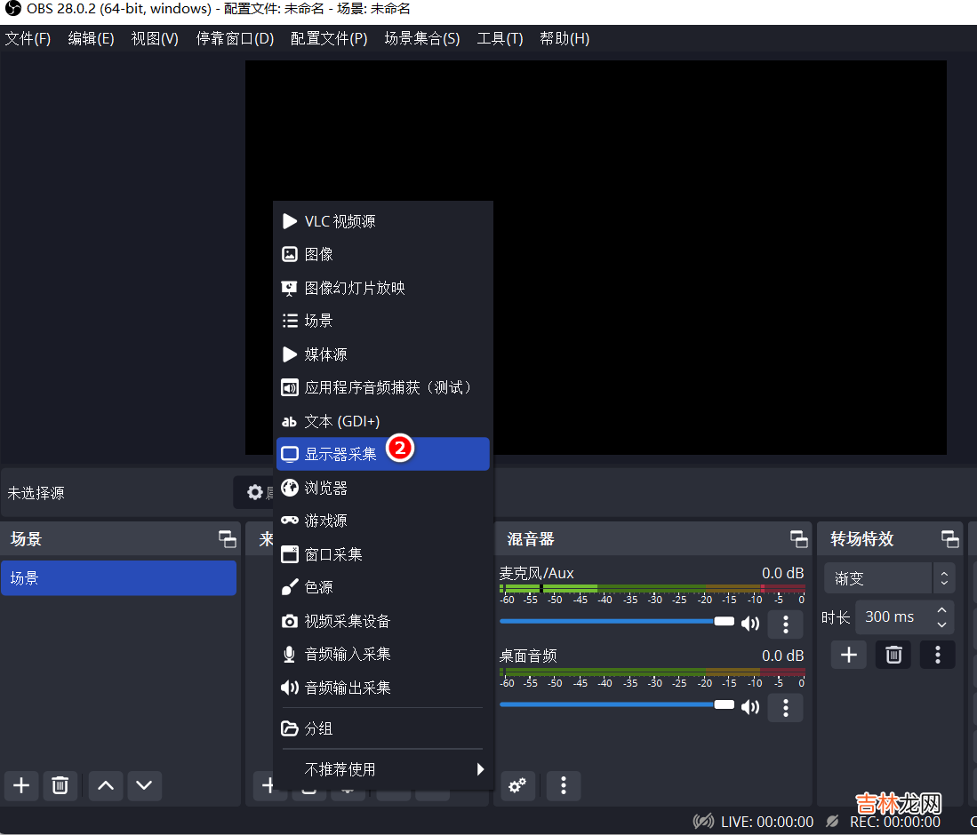Add a new scene with plus button
The width and height of the screenshot is (977, 835).
click(21, 785)
